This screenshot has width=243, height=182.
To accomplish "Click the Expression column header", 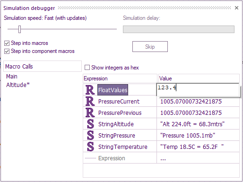I will click(x=120, y=78).
